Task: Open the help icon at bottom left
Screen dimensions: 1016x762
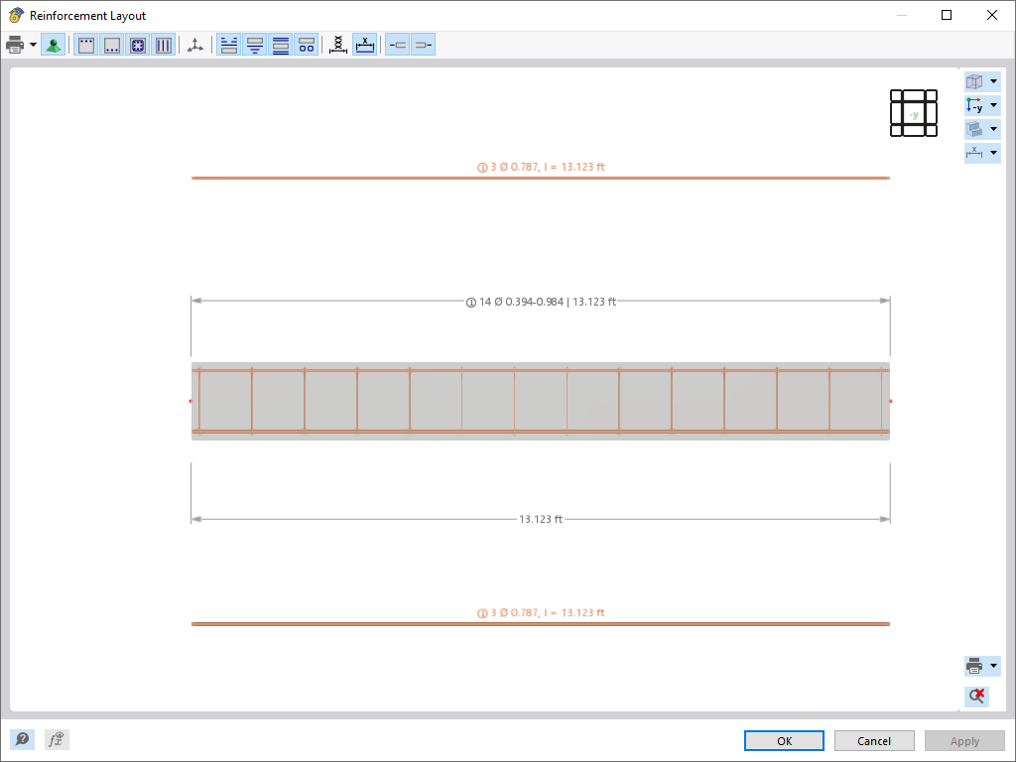Action: point(22,739)
